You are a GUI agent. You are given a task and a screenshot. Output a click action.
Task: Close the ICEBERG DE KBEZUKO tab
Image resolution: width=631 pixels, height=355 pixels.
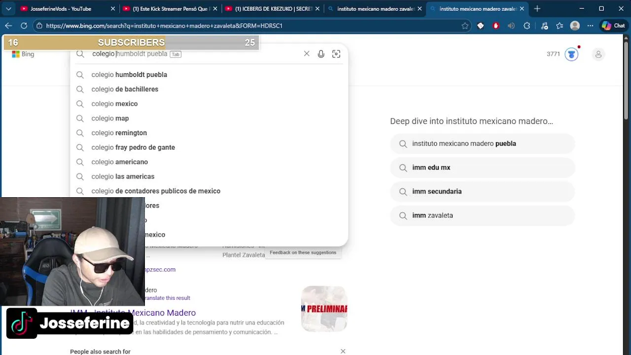click(317, 9)
